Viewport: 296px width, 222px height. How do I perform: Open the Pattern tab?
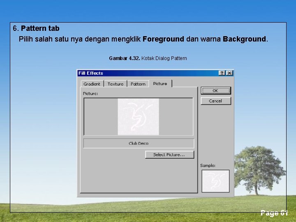click(138, 84)
